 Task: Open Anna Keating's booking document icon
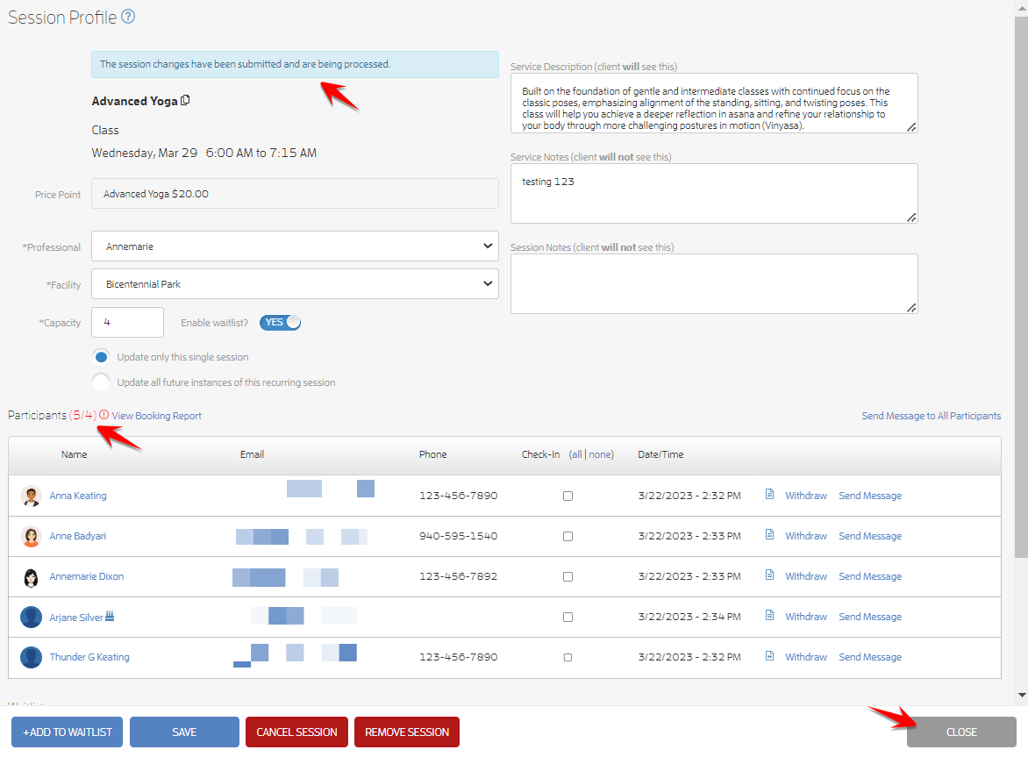[770, 494]
